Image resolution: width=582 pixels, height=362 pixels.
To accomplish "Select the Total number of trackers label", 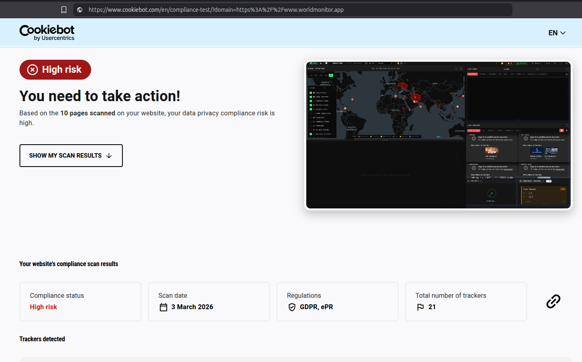I will pos(451,295).
